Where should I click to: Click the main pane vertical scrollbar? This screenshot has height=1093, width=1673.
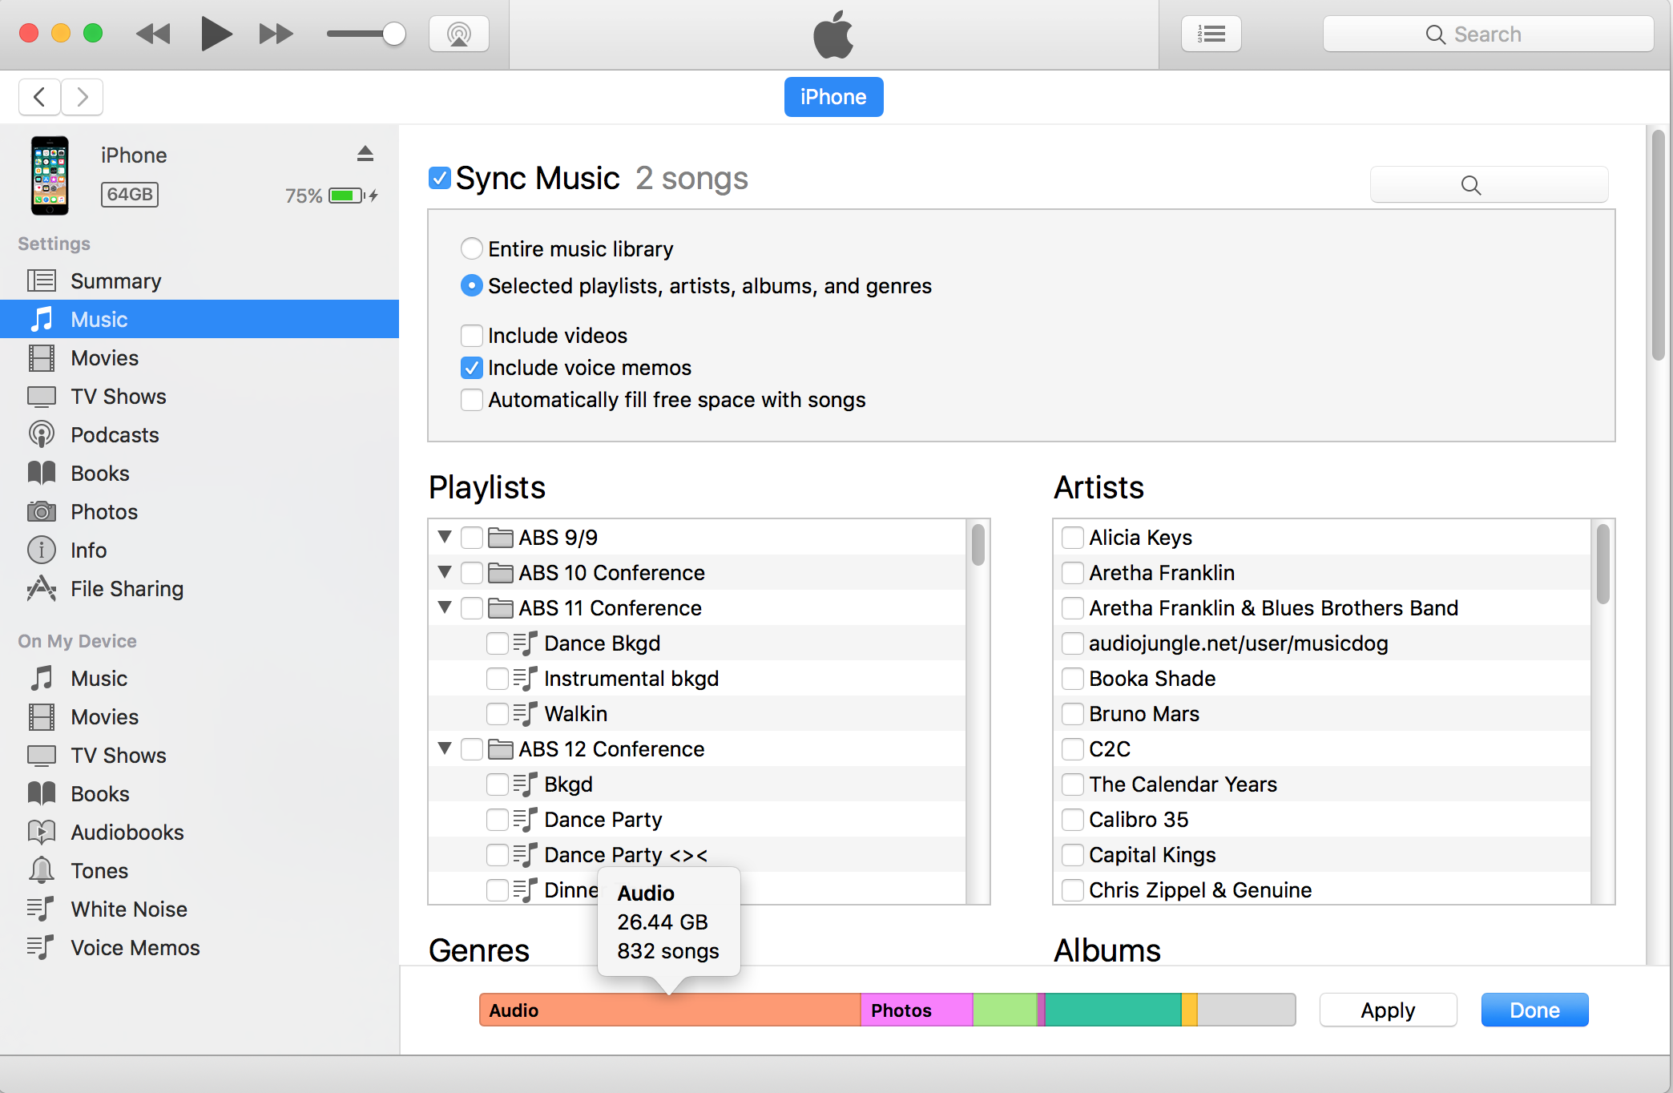(x=1658, y=245)
